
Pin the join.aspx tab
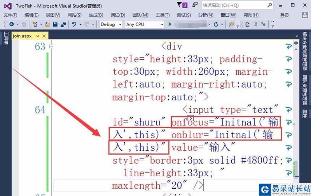[37, 36]
